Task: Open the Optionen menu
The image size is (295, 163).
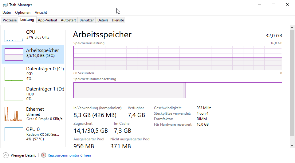Action: point(23,13)
